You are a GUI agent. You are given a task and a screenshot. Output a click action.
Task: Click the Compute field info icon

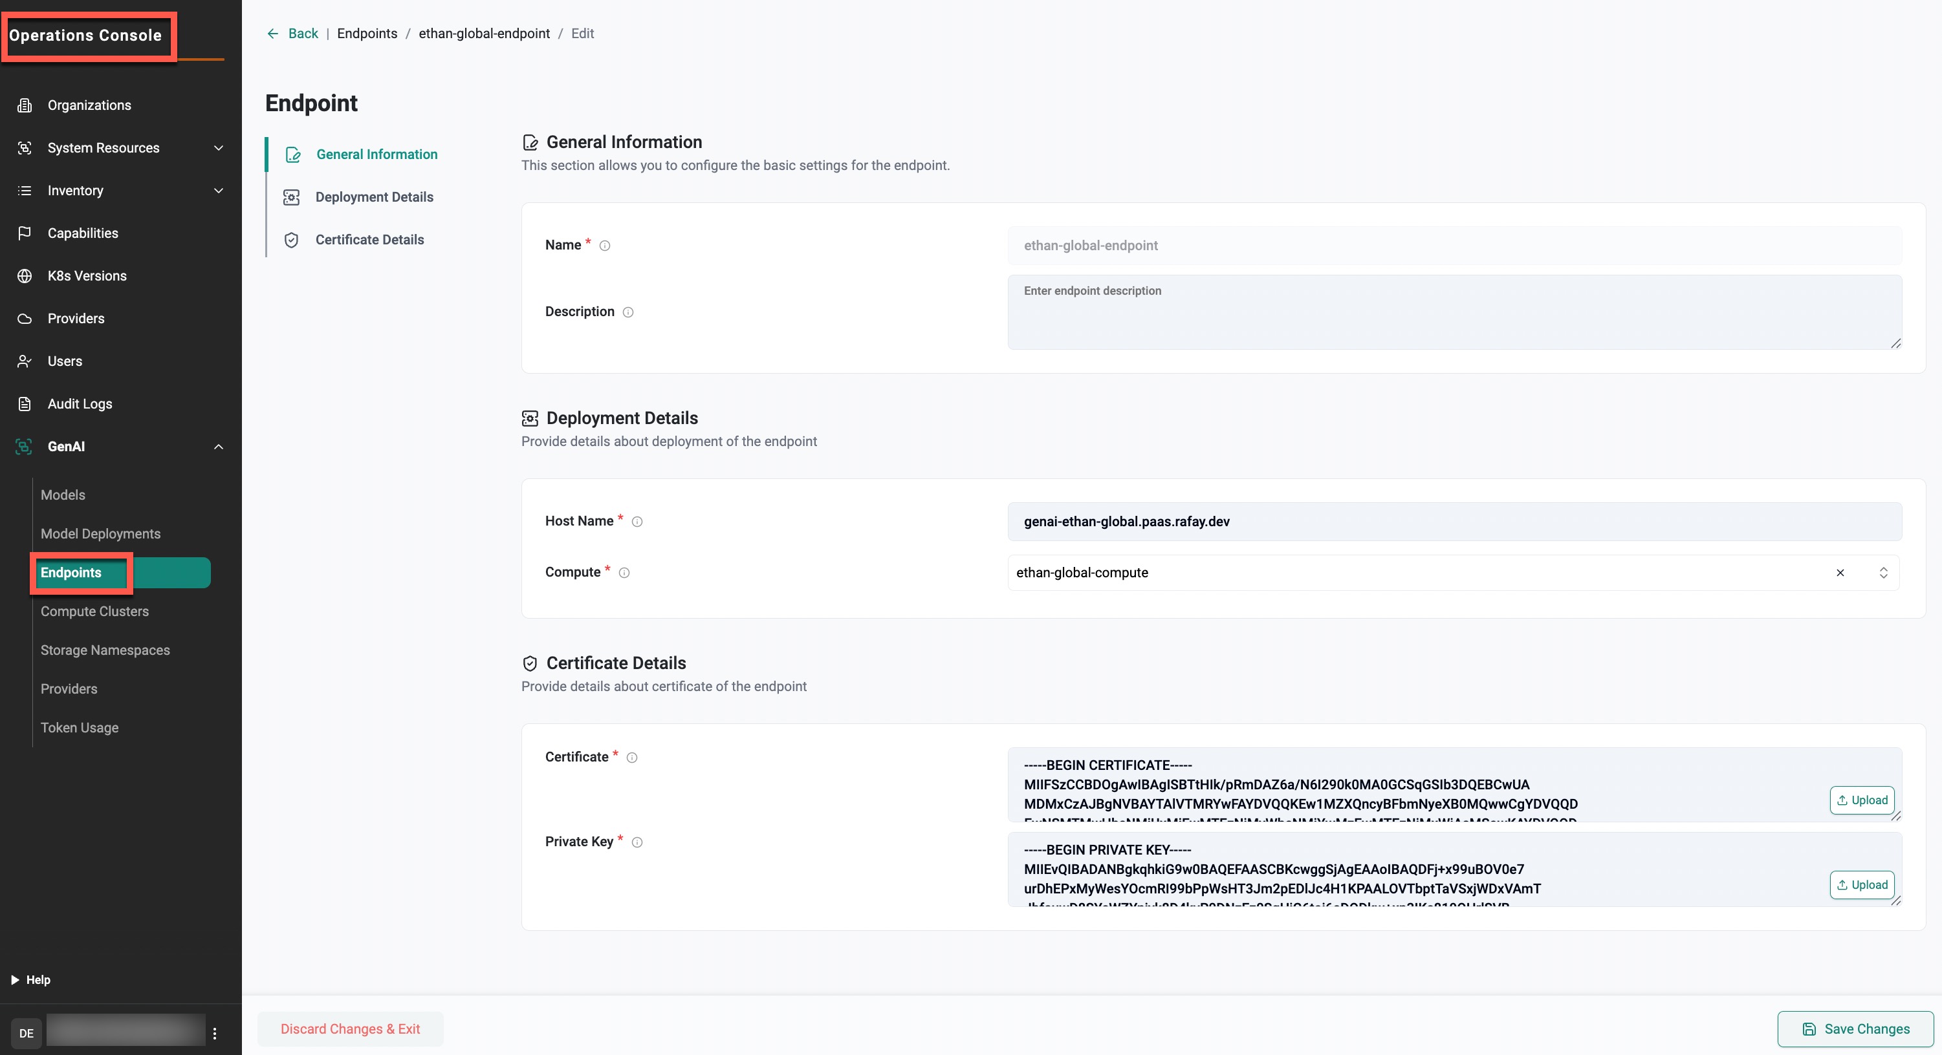pos(624,573)
